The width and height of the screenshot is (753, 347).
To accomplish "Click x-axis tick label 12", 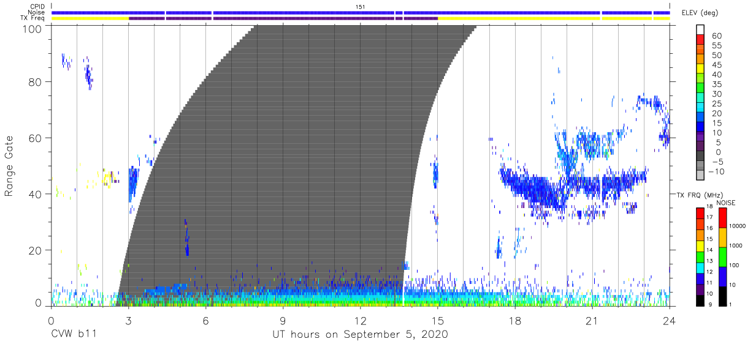I will [360, 321].
